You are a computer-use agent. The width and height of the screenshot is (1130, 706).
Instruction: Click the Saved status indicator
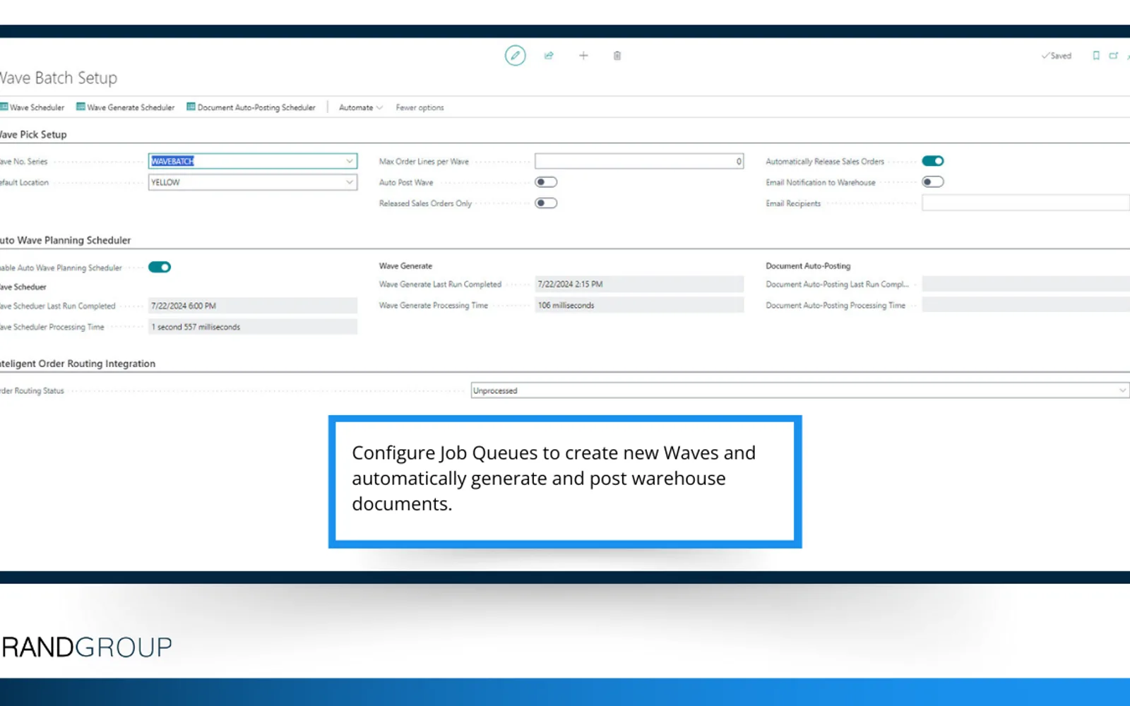[1057, 56]
